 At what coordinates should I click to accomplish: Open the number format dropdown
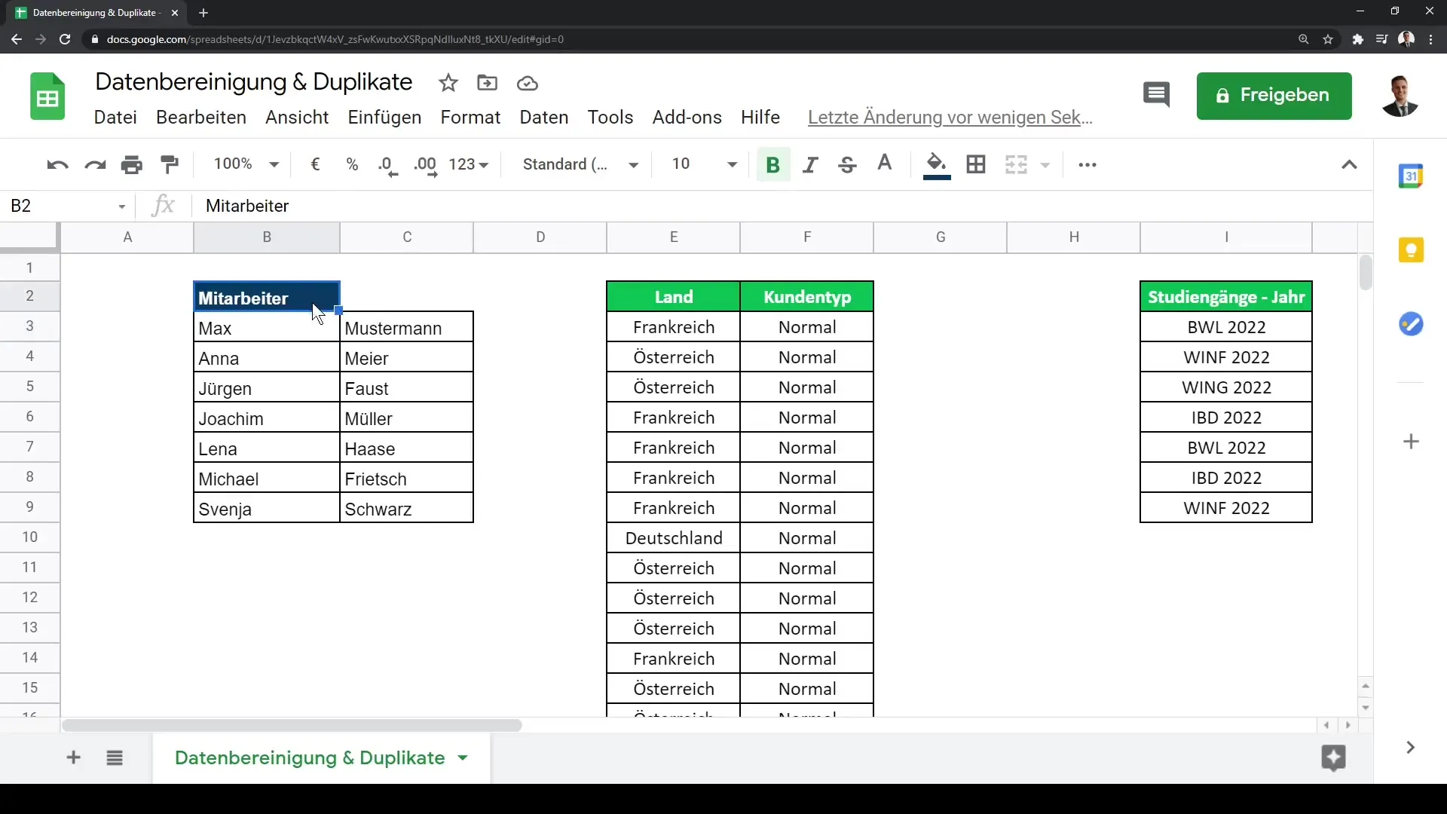point(472,164)
